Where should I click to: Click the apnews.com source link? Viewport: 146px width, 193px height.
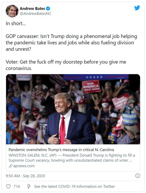[24, 166]
